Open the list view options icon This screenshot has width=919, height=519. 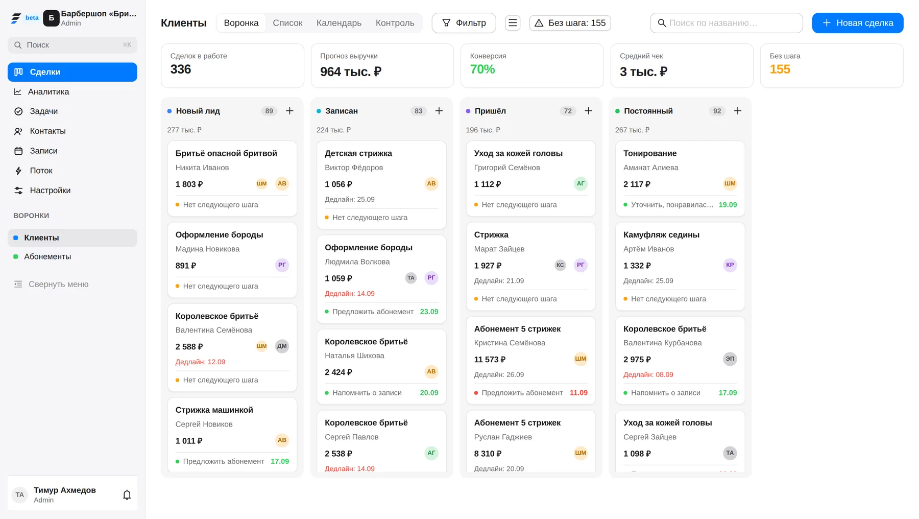pyautogui.click(x=513, y=23)
